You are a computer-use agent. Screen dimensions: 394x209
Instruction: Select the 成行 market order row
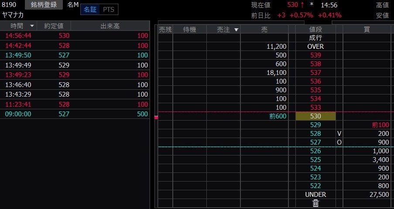(315, 38)
